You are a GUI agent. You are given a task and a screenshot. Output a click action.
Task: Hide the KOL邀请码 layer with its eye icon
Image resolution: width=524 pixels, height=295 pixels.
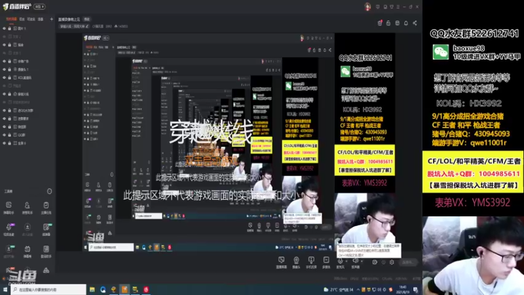(x=5, y=77)
